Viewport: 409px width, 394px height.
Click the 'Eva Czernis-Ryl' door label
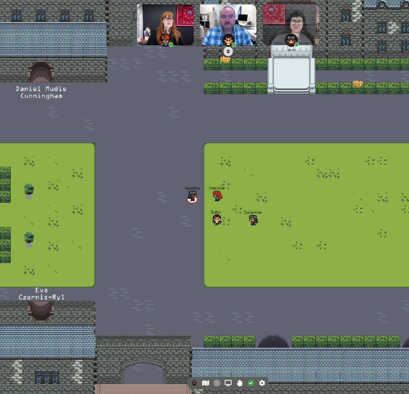(x=41, y=294)
